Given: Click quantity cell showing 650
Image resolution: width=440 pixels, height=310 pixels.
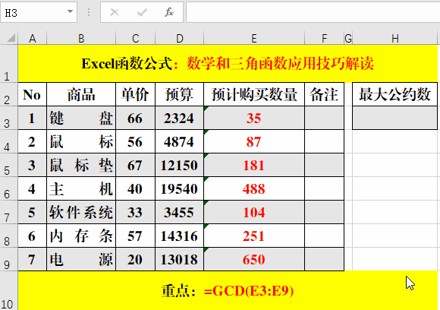Looking at the screenshot, I should 254,259.
